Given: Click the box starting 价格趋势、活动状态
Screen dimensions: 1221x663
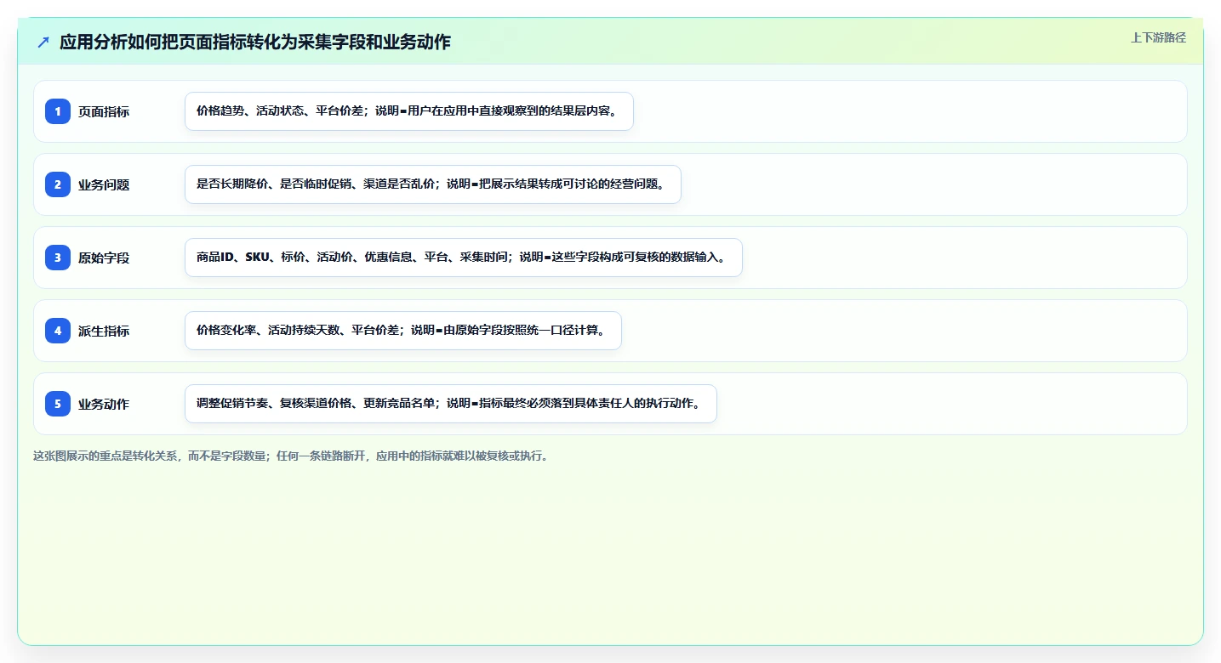Looking at the screenshot, I should tap(409, 111).
